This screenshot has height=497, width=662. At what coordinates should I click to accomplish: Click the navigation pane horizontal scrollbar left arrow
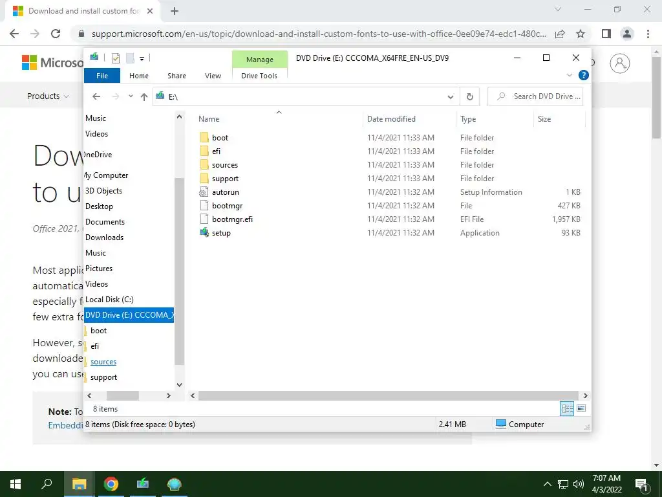(89, 395)
